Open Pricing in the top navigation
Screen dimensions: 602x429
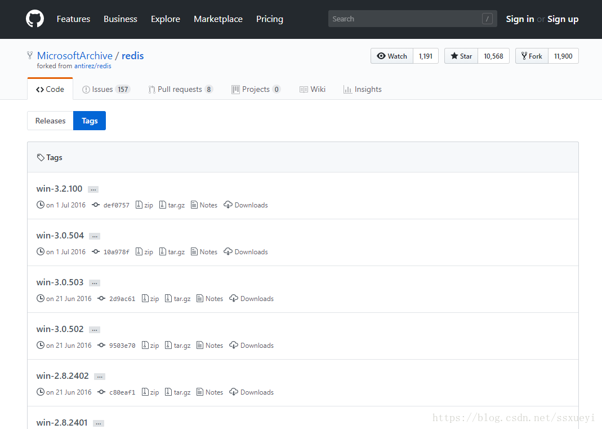tap(270, 19)
